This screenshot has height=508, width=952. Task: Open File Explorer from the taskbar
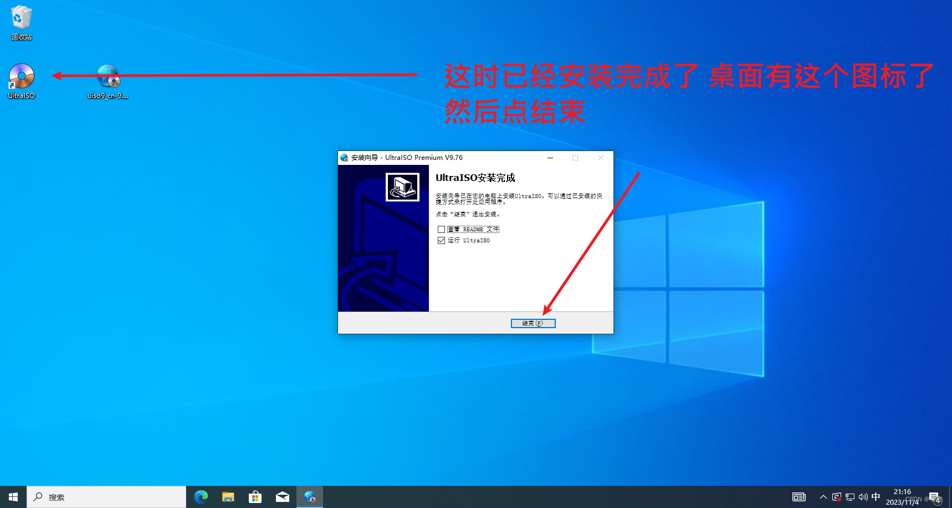[x=228, y=496]
